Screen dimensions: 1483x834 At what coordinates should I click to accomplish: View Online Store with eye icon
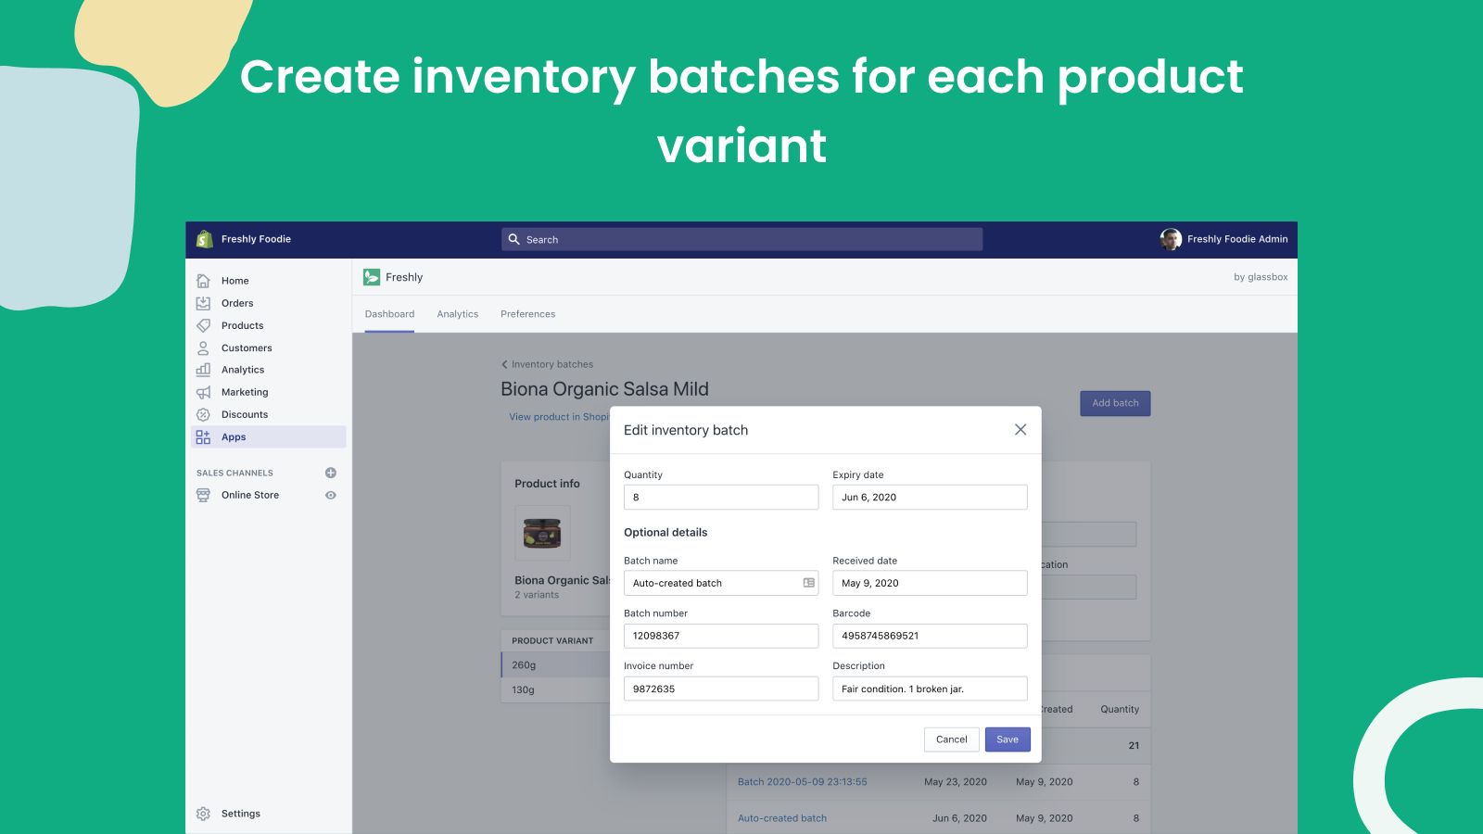click(331, 495)
